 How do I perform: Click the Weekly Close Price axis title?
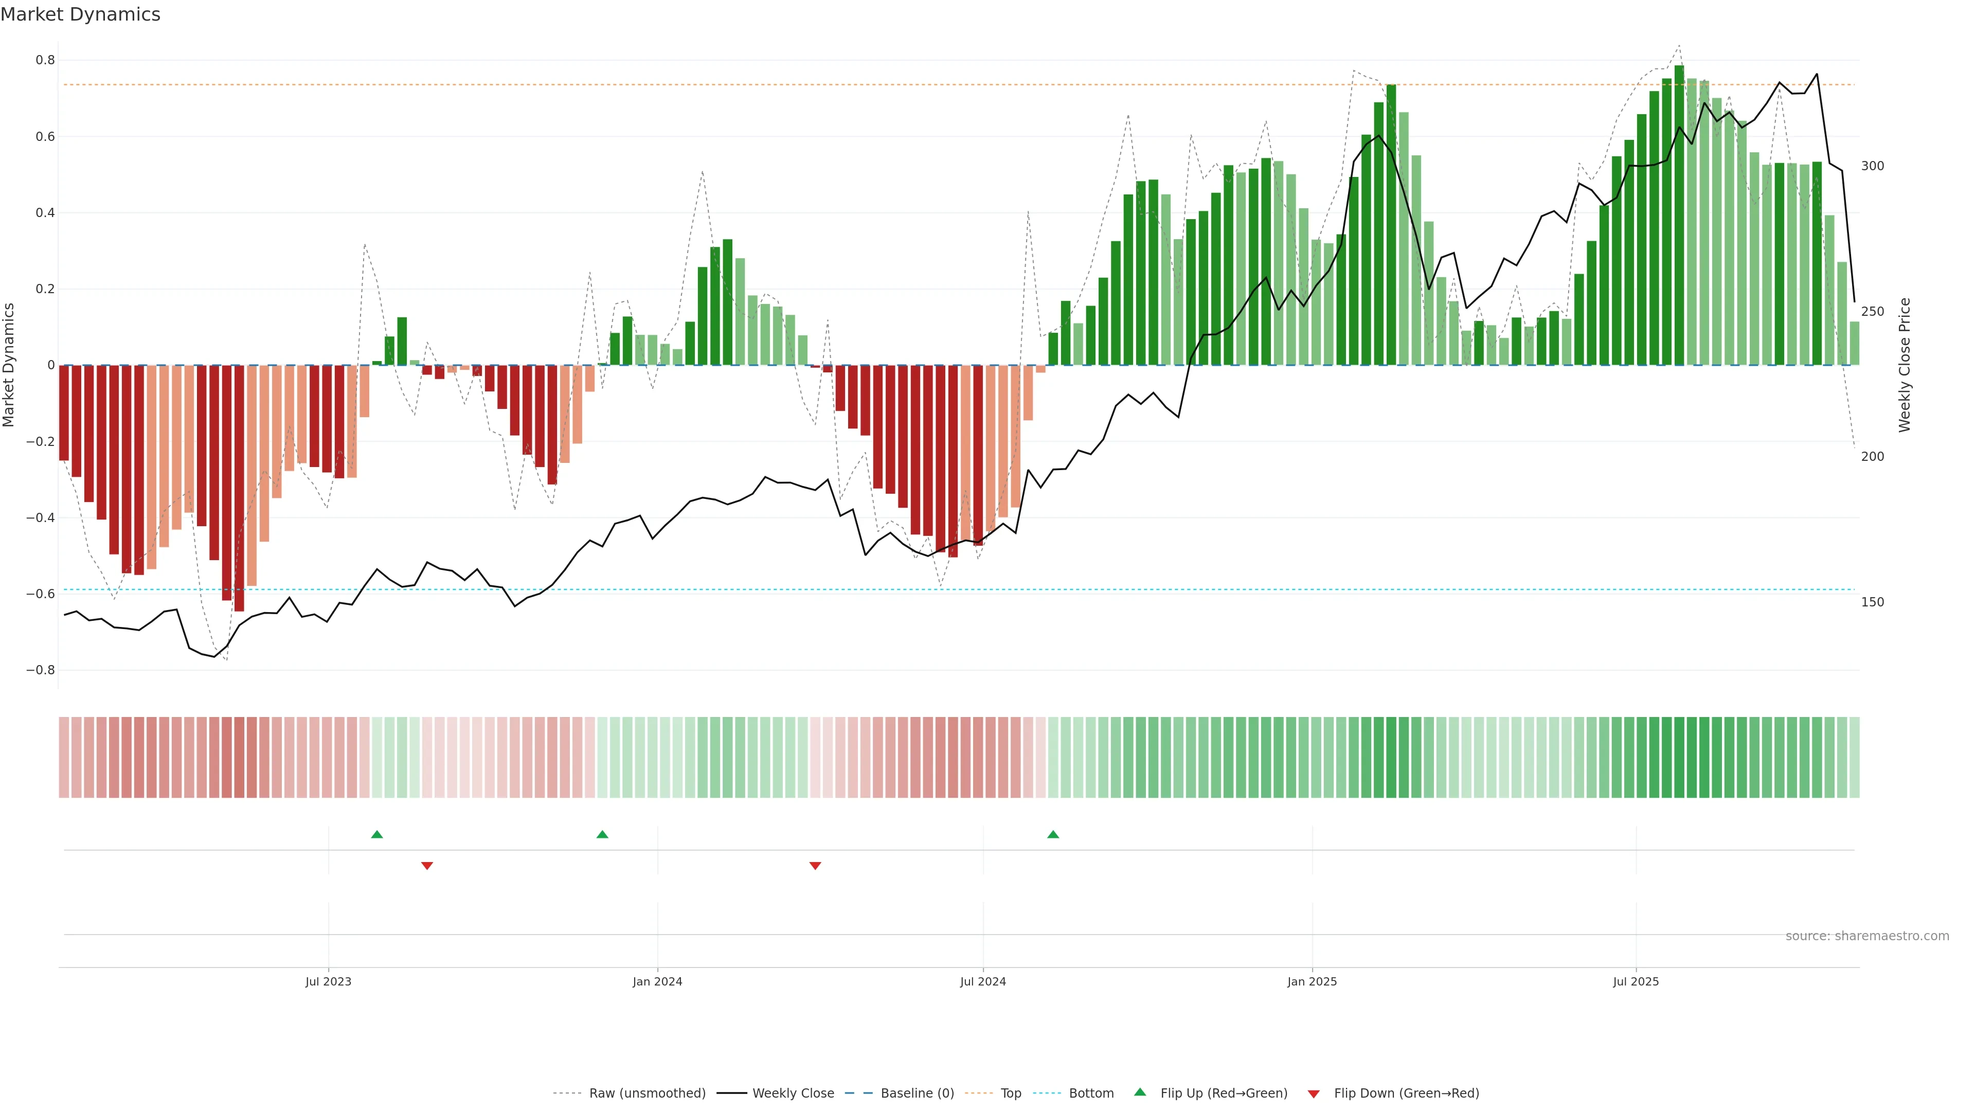[1905, 365]
